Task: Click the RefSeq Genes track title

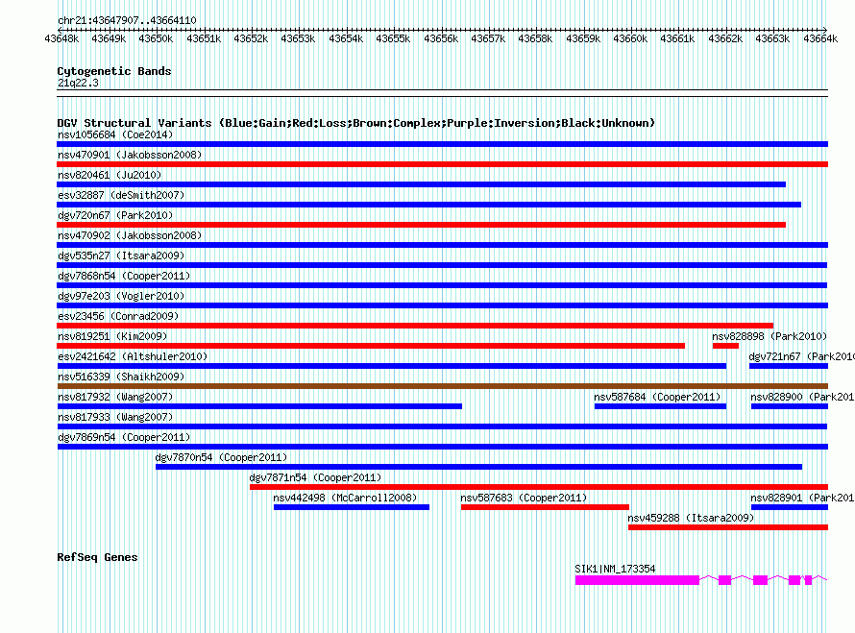Action: point(97,557)
